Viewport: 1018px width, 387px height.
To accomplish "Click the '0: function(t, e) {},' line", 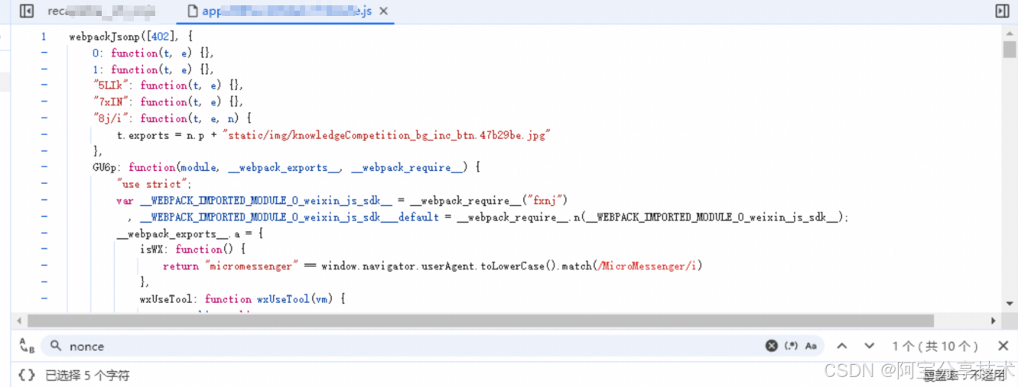I will (x=153, y=53).
